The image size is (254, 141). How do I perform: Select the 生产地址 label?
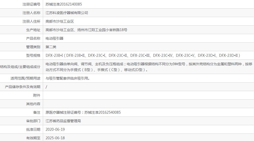(33, 30)
